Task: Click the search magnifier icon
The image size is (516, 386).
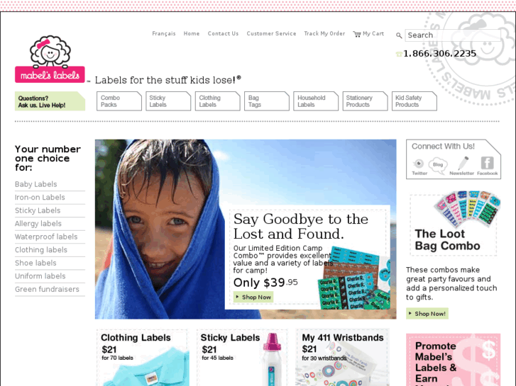Action: pos(399,35)
